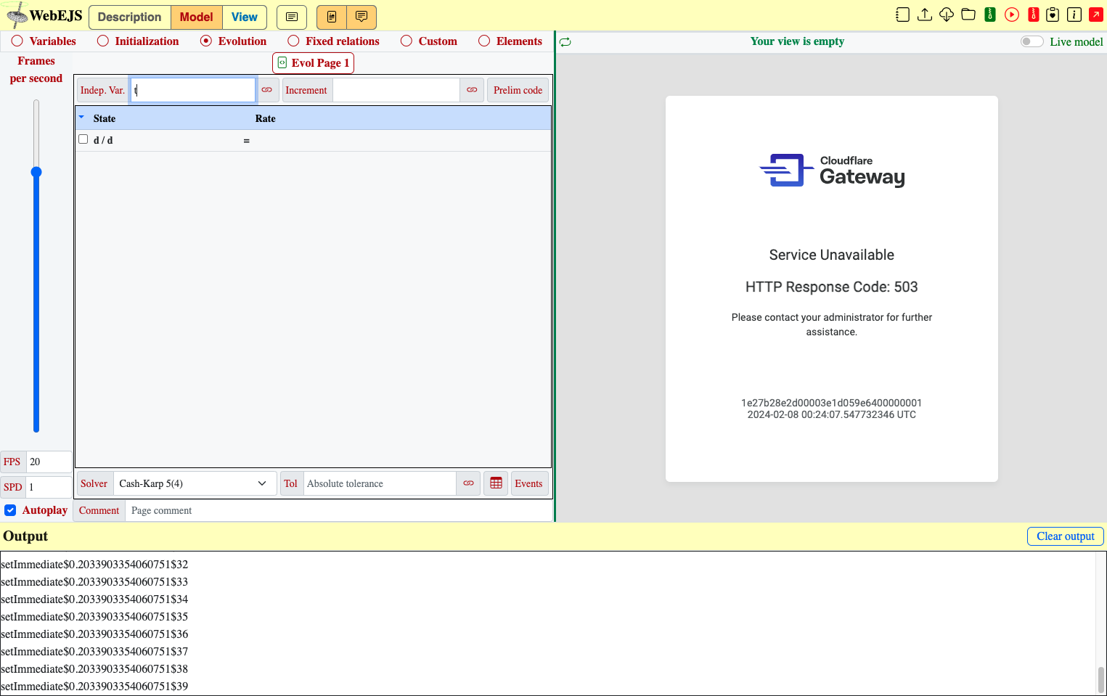Click the green zip file icon
The height and width of the screenshot is (696, 1107).
(x=990, y=15)
